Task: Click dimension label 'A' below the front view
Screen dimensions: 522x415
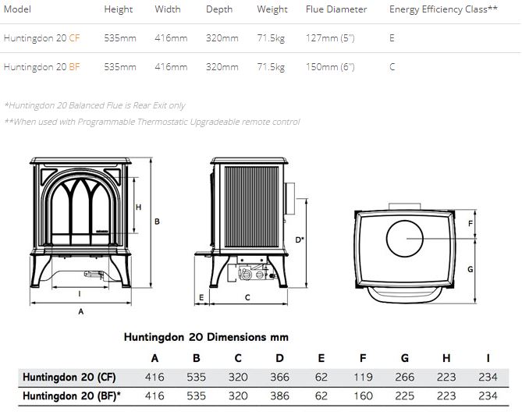Action: point(81,311)
